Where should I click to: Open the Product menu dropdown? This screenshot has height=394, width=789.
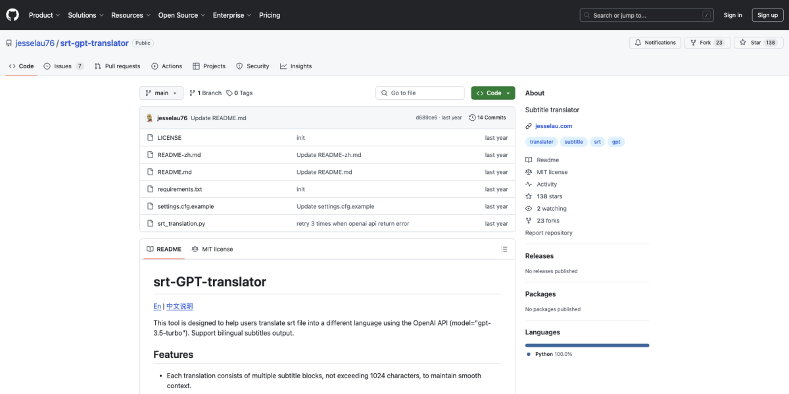coord(44,15)
